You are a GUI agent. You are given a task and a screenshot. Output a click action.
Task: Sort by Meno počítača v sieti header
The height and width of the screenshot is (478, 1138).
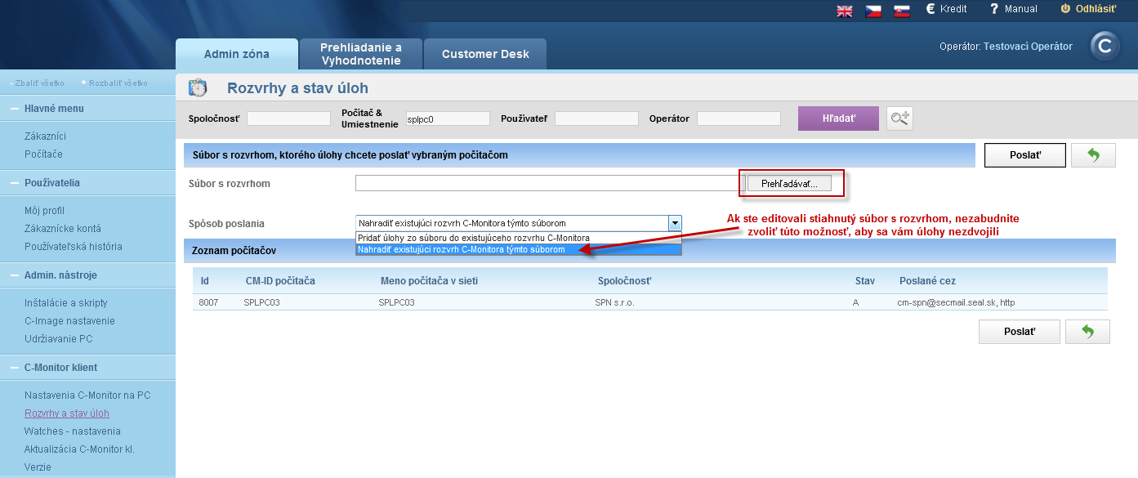point(429,281)
